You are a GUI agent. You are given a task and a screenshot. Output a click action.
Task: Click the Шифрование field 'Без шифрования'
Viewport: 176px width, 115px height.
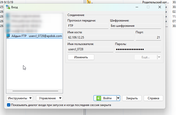coord(136,26)
